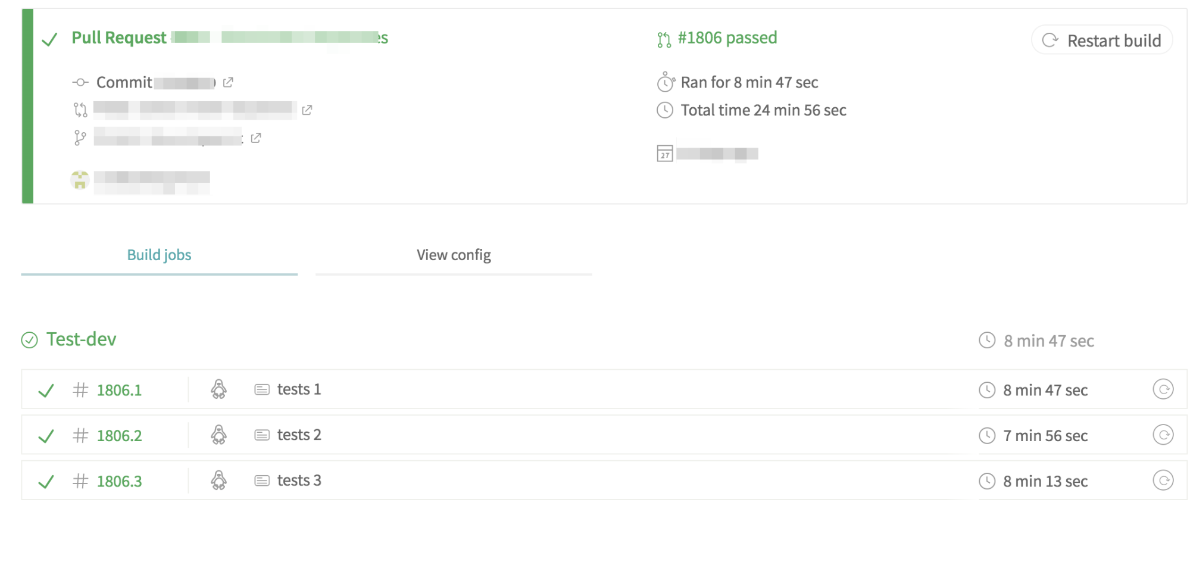
Task: Switch to the Build jobs tab
Action: click(x=159, y=255)
